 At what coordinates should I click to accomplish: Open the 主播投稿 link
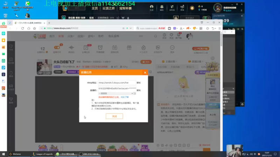click(x=169, y=62)
